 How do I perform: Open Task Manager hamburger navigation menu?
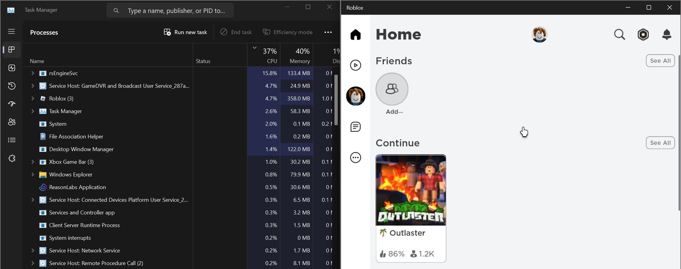click(11, 31)
